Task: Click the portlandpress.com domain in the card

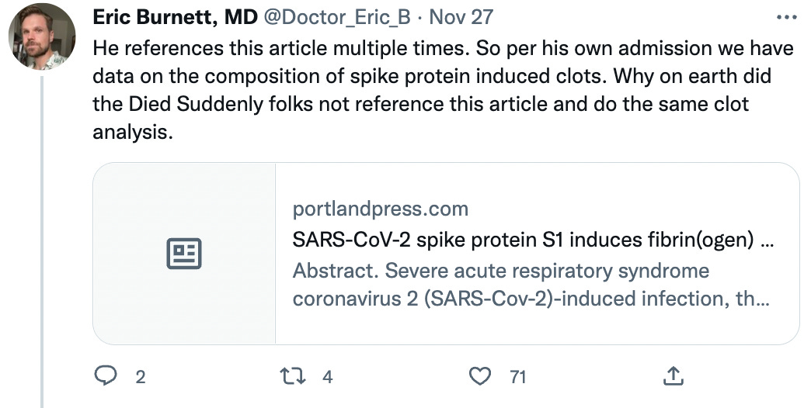Action: tap(381, 209)
